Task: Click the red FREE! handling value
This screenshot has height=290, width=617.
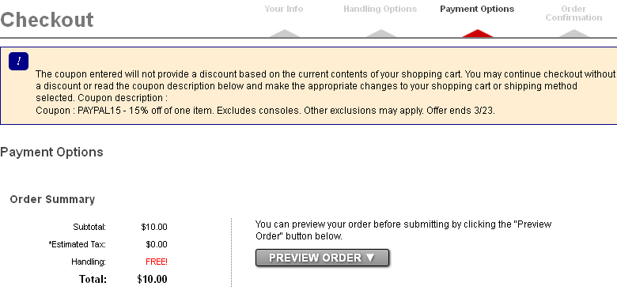Action: click(x=156, y=262)
